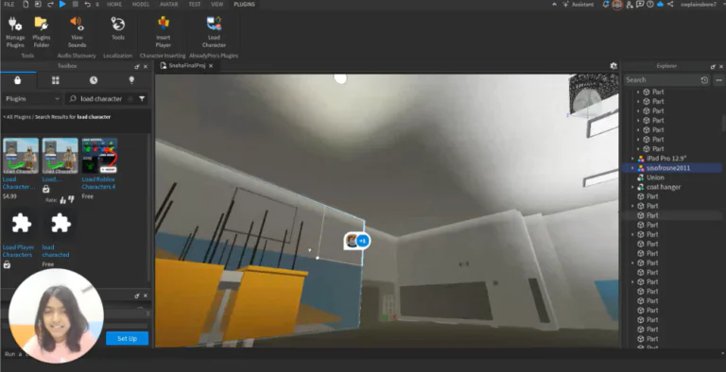Open quick access toolbar customize arrow
Image resolution: width=726 pixels, height=372 pixels.
97,4
